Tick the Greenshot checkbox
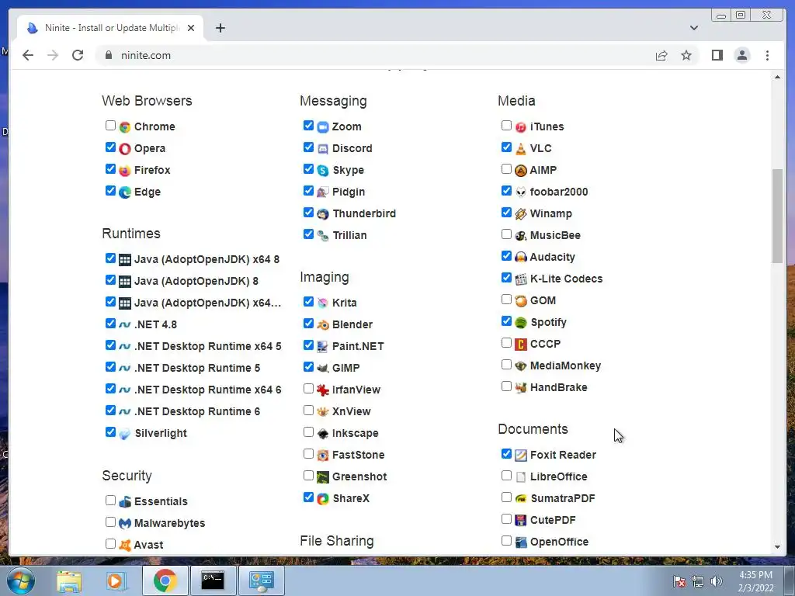795x596 pixels. coord(308,476)
